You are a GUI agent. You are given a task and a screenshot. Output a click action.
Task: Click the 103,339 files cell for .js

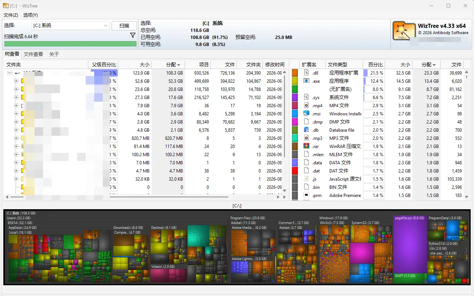point(453,179)
